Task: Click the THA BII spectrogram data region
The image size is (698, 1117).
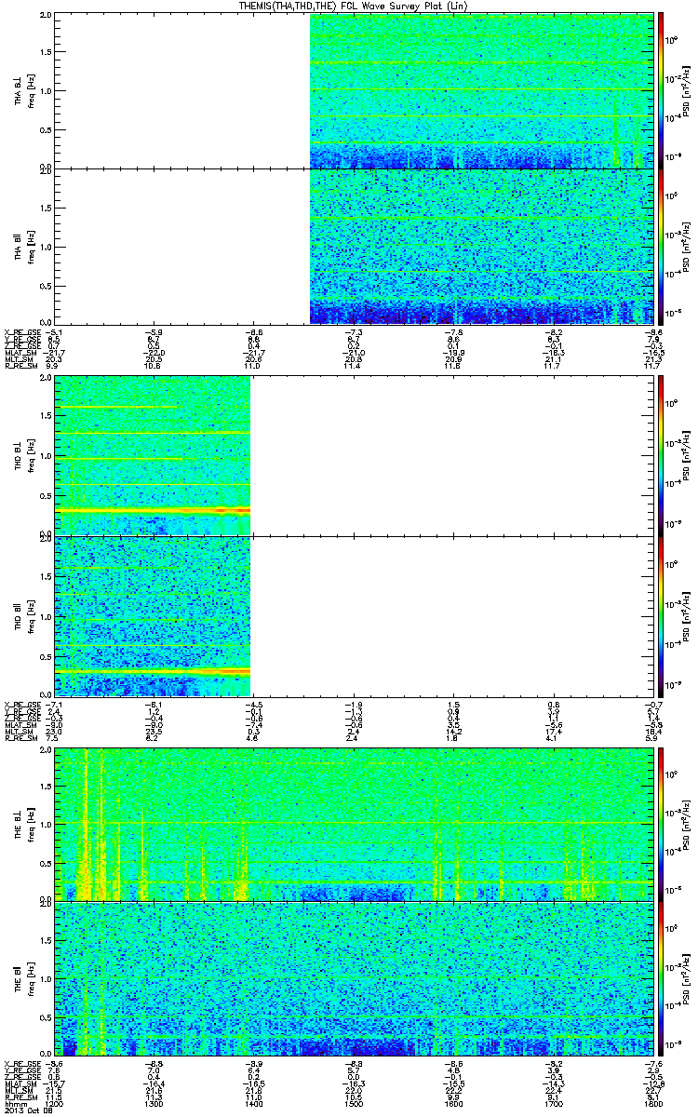Action: pyautogui.click(x=479, y=247)
